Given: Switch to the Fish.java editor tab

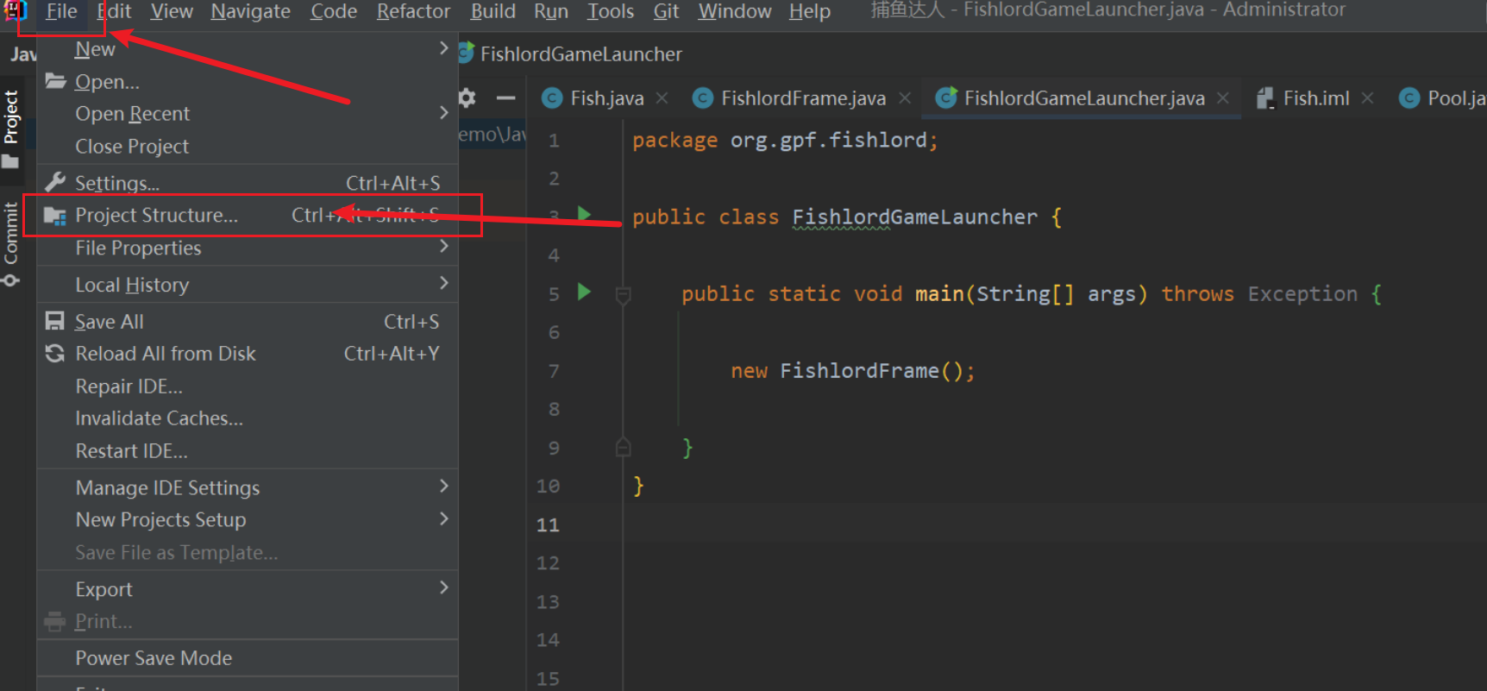Looking at the screenshot, I should pos(606,98).
